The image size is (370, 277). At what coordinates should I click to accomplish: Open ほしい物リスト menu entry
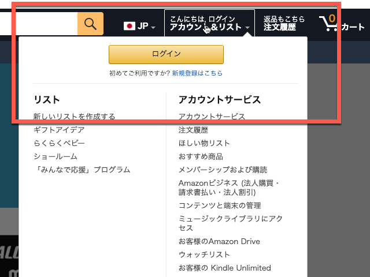click(204, 143)
